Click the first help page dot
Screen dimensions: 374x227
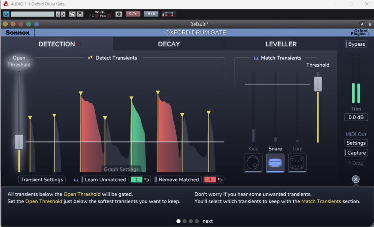[x=178, y=221]
